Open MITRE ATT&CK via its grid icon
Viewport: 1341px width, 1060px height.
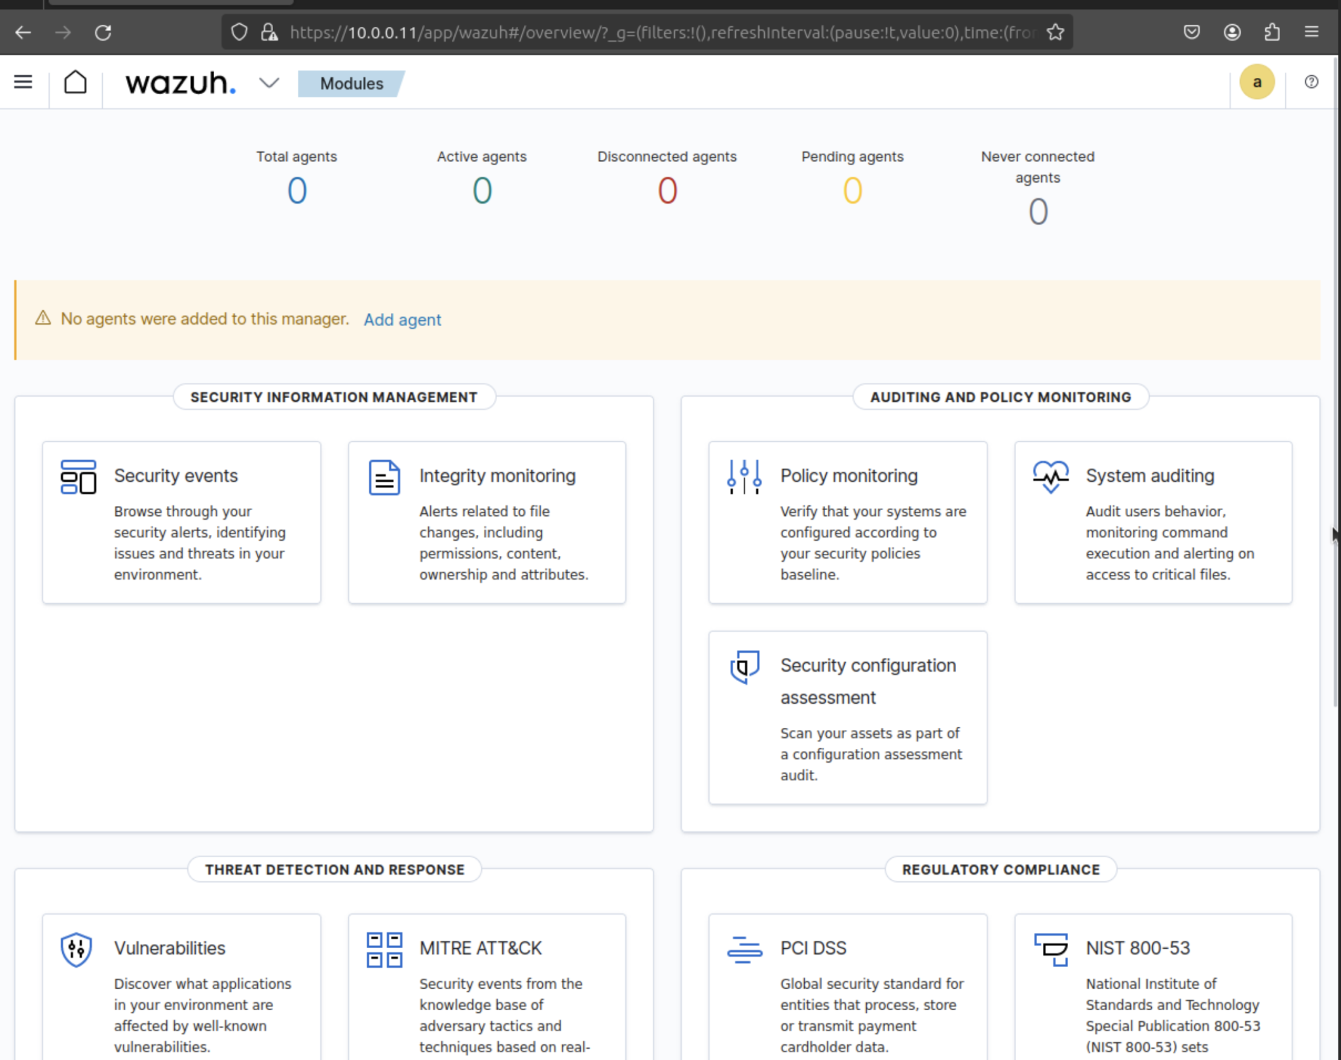[x=384, y=949]
